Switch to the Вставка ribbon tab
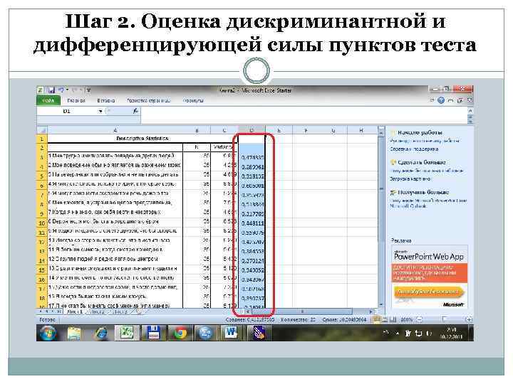Screen dimensions: 513x384 pyautogui.click(x=105, y=100)
